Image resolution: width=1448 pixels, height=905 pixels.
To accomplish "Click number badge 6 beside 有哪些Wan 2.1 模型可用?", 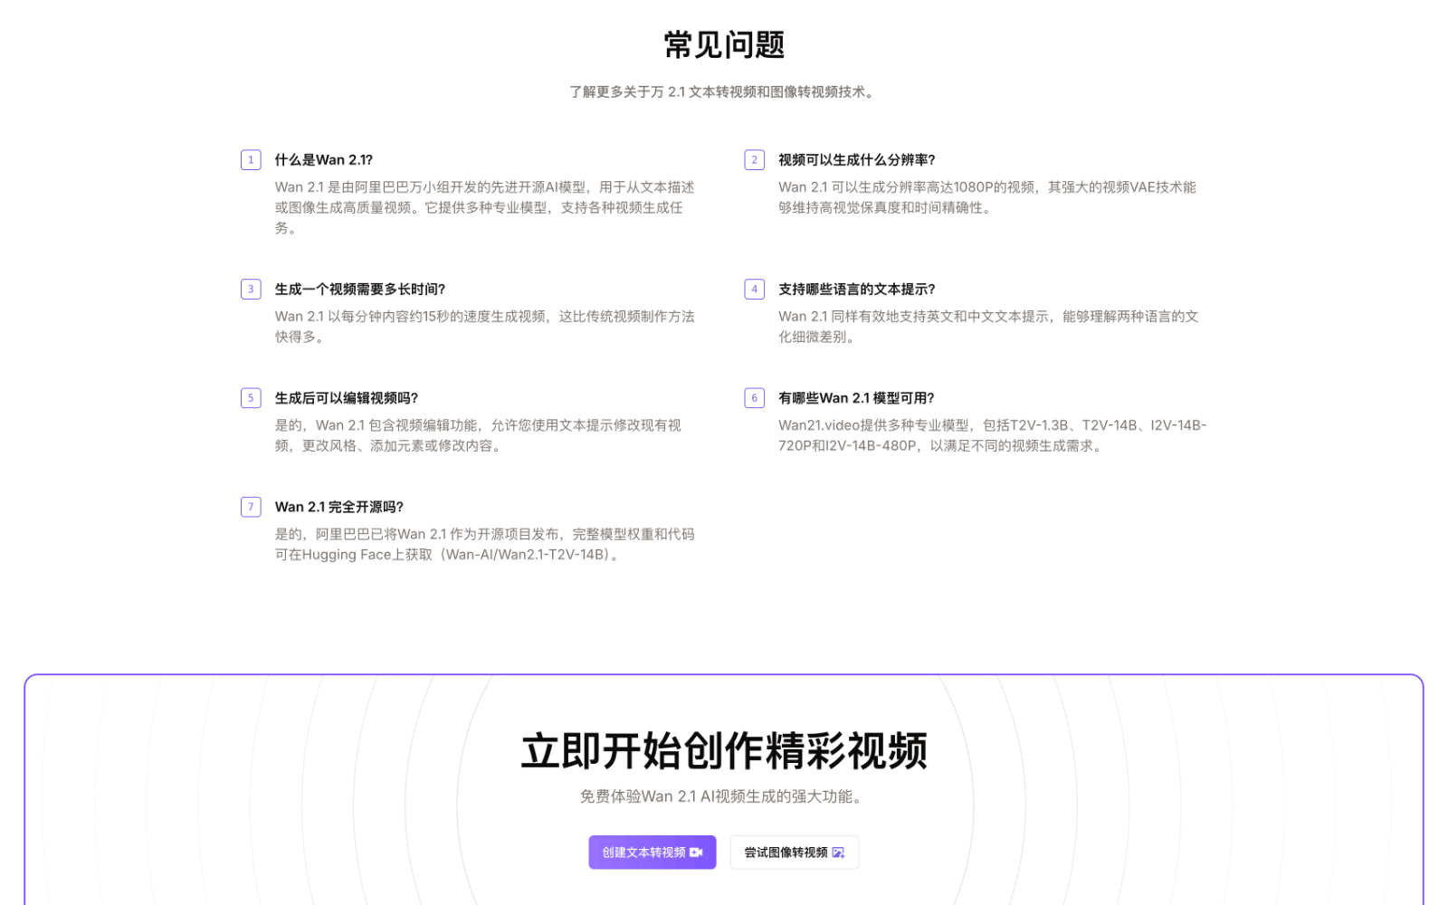I will [x=754, y=398].
